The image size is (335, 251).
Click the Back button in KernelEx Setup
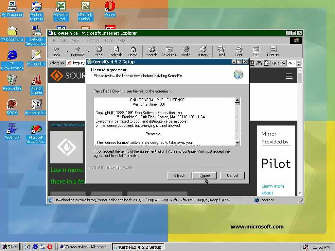point(180,176)
